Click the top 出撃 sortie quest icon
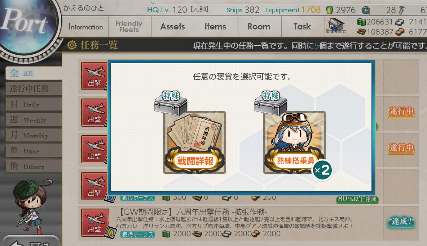Viewport: 427px width, 246px height. point(94,76)
